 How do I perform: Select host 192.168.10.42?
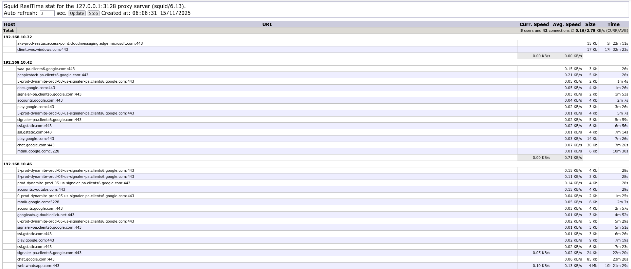18,62
